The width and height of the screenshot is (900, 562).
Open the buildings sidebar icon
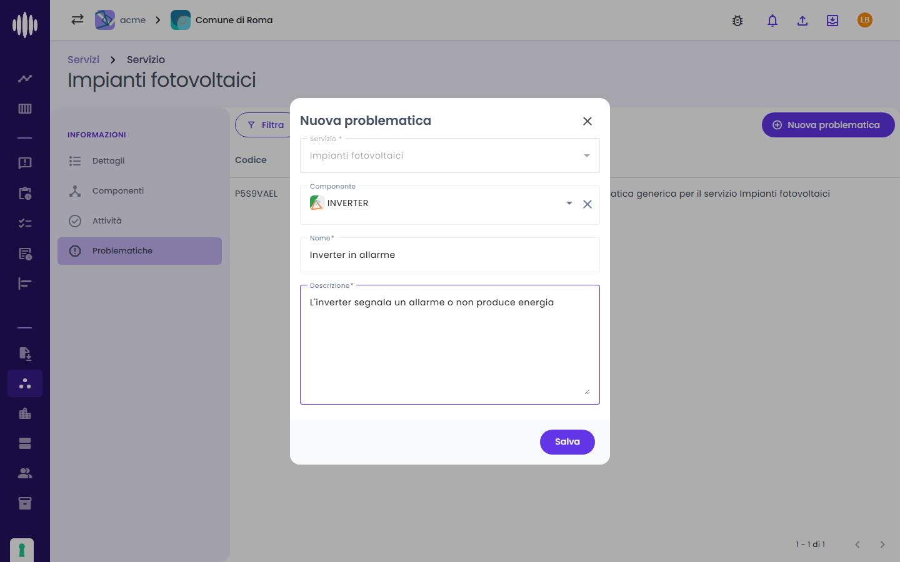pos(25,413)
